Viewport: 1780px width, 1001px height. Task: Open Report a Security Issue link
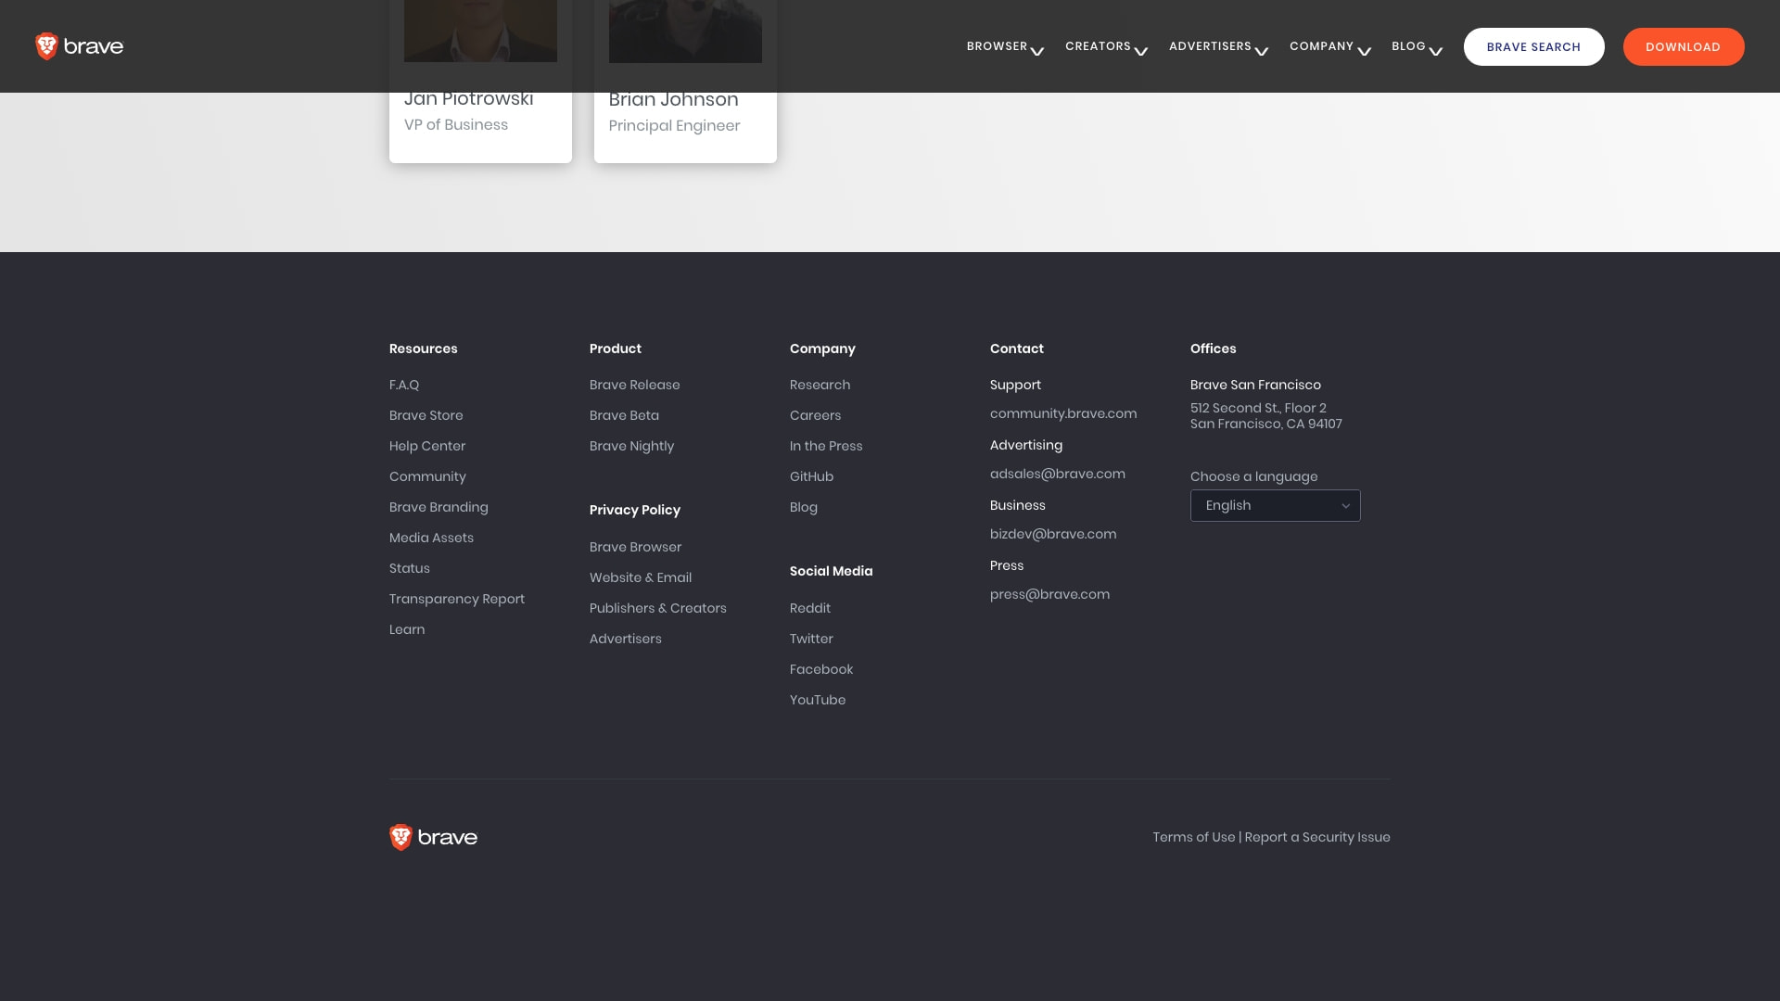(1317, 837)
